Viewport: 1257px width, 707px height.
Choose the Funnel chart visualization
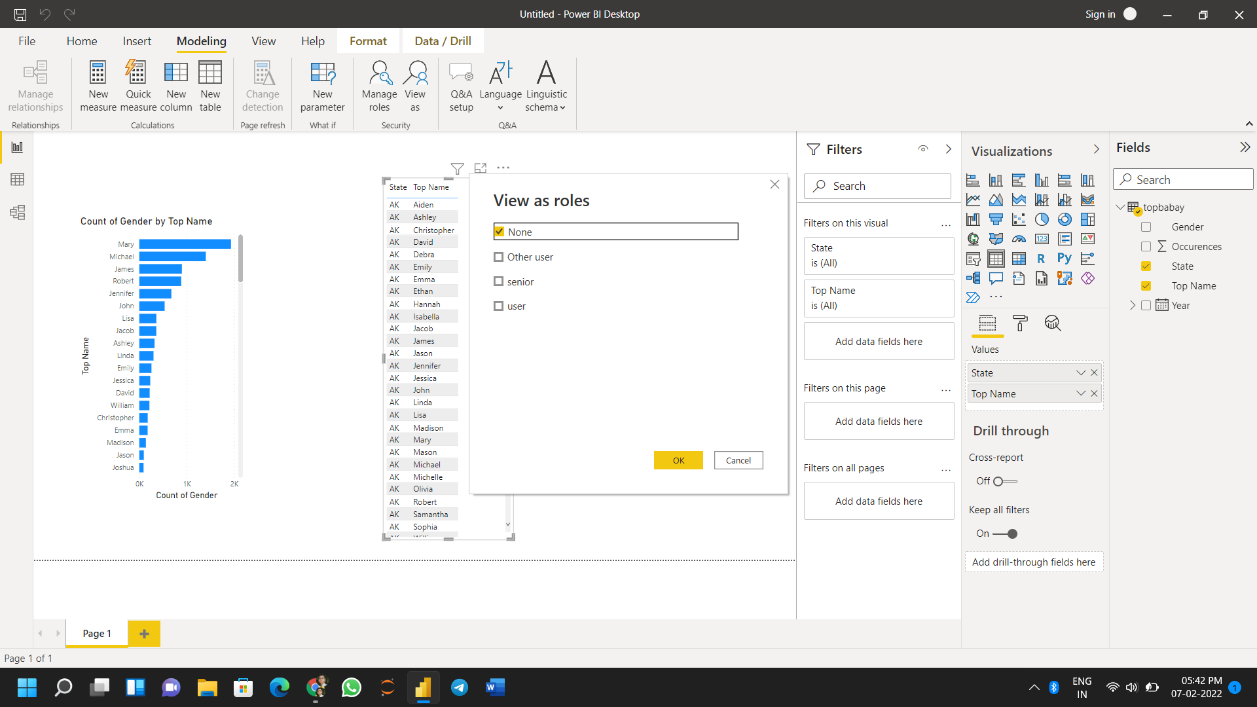[x=996, y=219]
